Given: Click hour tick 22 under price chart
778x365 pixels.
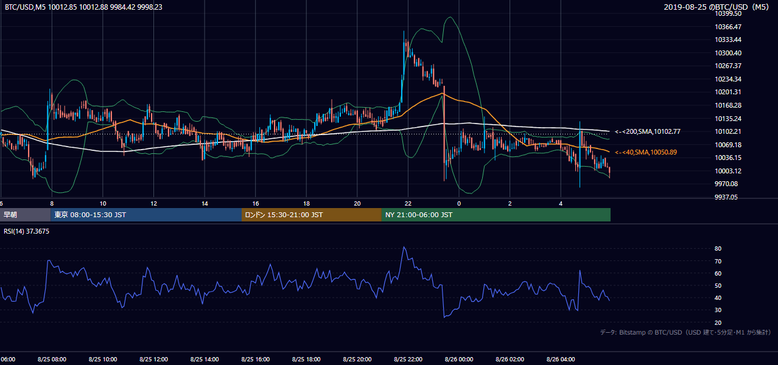Looking at the screenshot, I should 408,203.
